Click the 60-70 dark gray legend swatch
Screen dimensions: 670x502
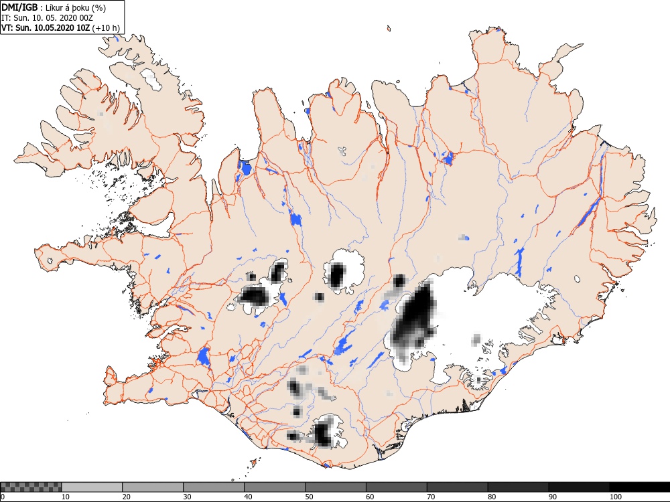[396, 487]
